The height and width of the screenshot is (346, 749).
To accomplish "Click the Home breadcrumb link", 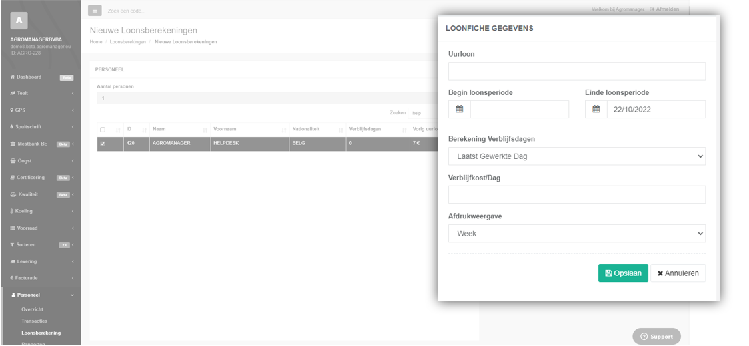I will (96, 42).
